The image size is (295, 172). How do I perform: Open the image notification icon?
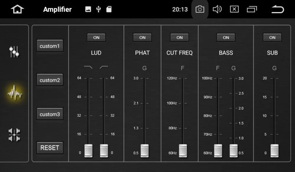(x=88, y=9)
